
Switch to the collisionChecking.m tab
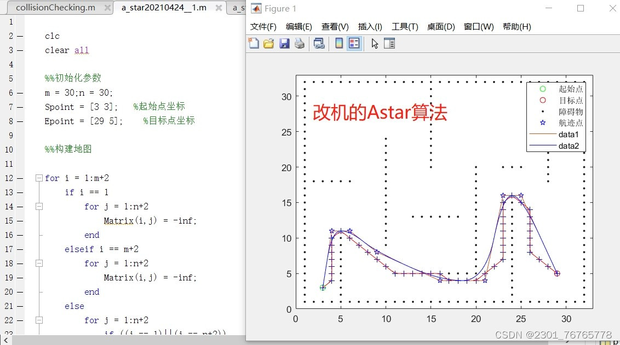click(55, 8)
